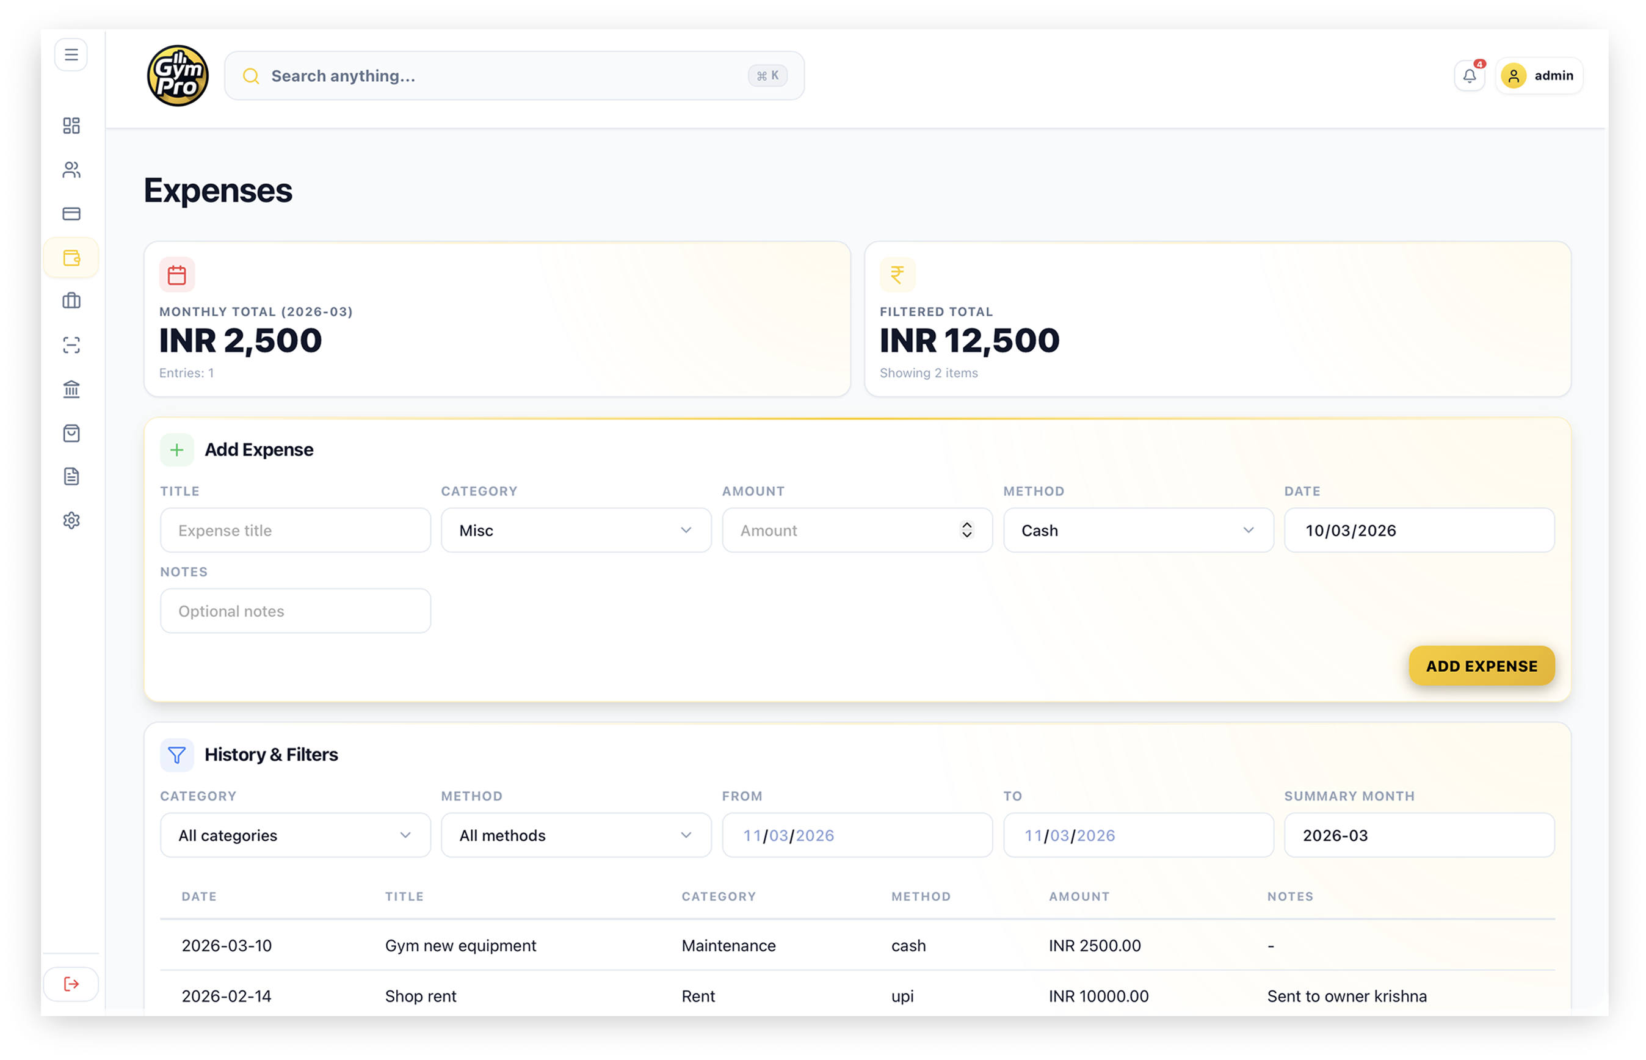
Task: Click the highlighted Expenses wallet icon
Action: coord(71,258)
